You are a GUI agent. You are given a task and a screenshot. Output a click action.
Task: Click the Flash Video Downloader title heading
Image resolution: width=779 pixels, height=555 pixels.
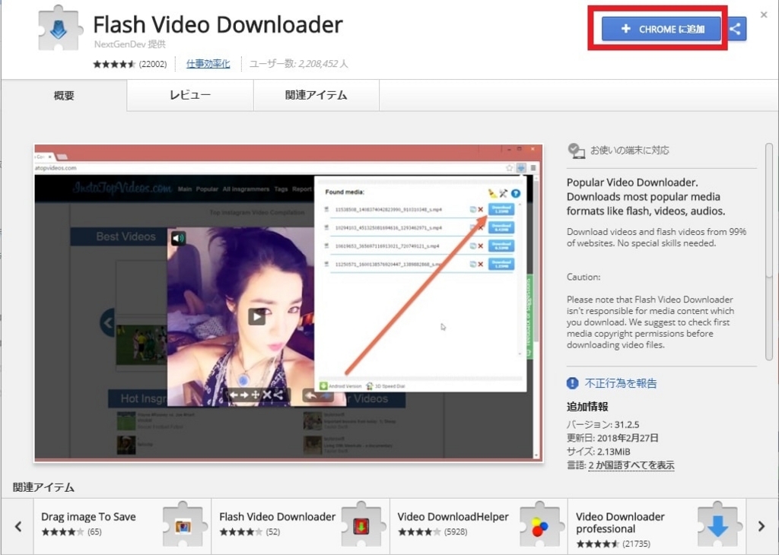pos(218,24)
